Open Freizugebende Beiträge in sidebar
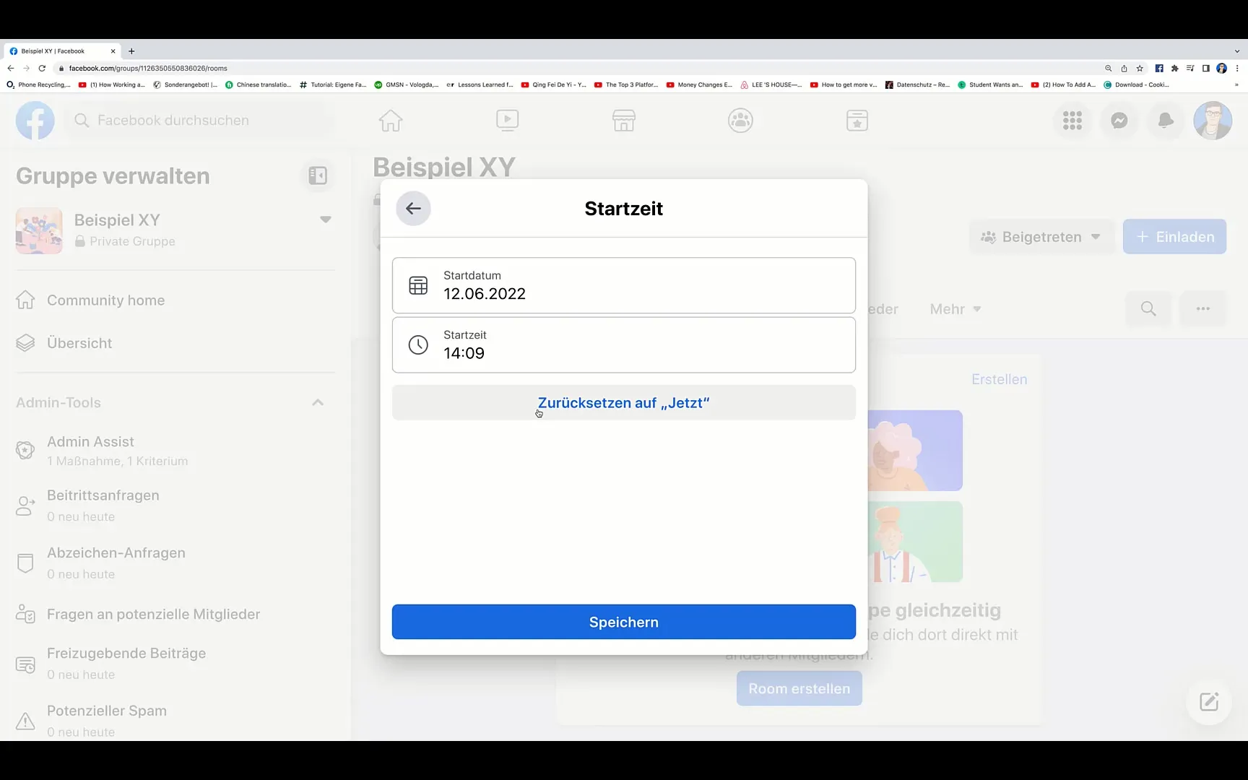Image resolution: width=1248 pixels, height=780 pixels. [x=175, y=663]
